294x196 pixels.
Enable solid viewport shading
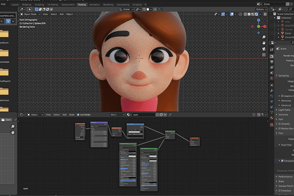point(249,14)
